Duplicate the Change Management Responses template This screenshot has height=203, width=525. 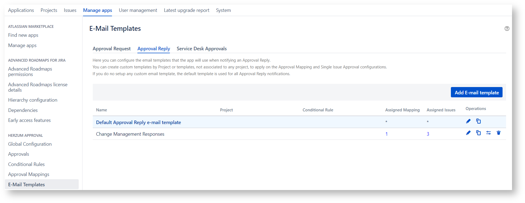(478, 133)
